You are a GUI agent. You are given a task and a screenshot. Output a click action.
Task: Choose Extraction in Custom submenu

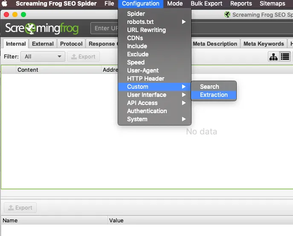click(214, 95)
